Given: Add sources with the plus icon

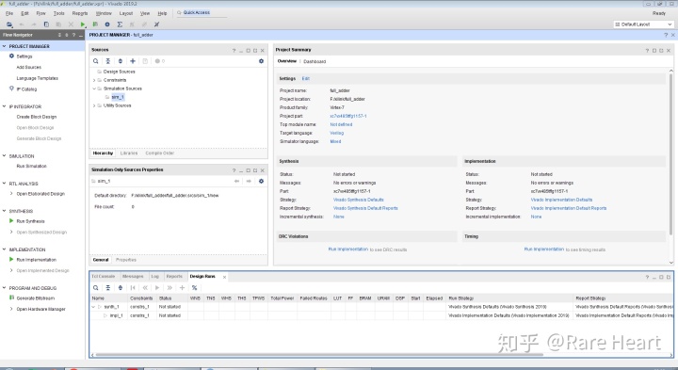Looking at the screenshot, I should click(x=133, y=61).
